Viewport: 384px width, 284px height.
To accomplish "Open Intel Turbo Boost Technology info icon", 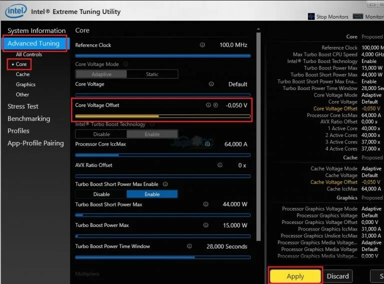I will click(x=152, y=124).
